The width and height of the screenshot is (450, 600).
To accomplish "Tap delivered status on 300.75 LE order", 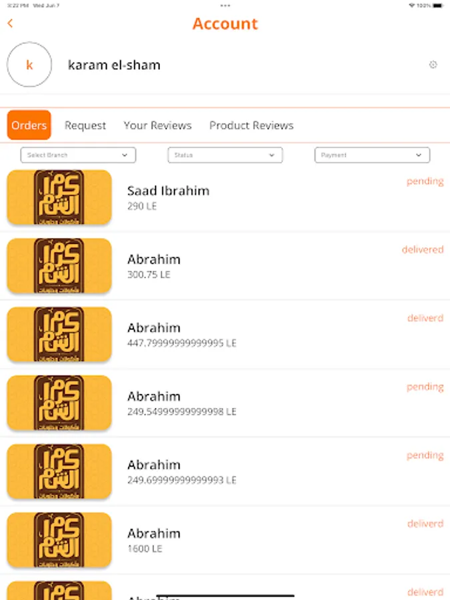I will [x=423, y=249].
